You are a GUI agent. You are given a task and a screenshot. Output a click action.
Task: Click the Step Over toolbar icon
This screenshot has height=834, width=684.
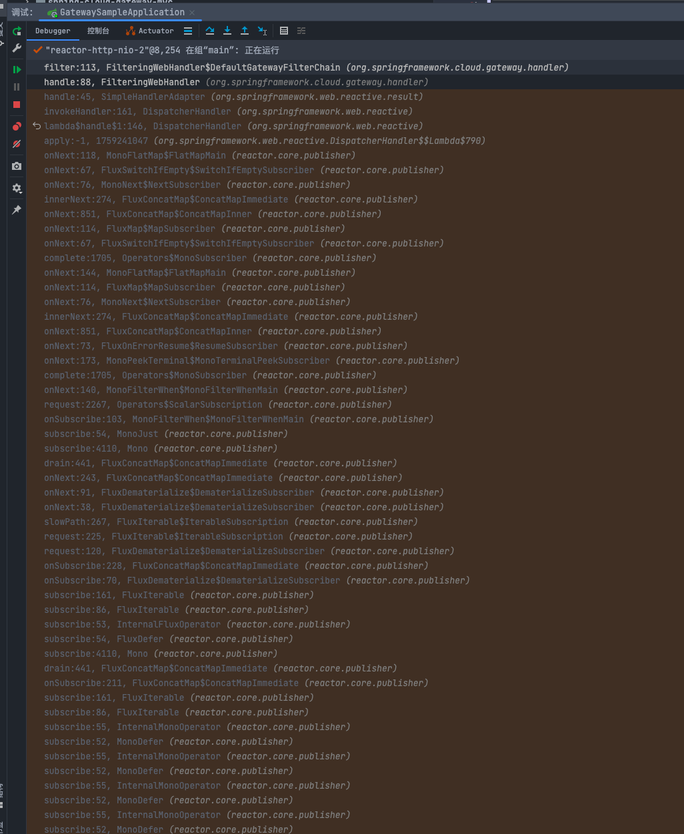210,31
